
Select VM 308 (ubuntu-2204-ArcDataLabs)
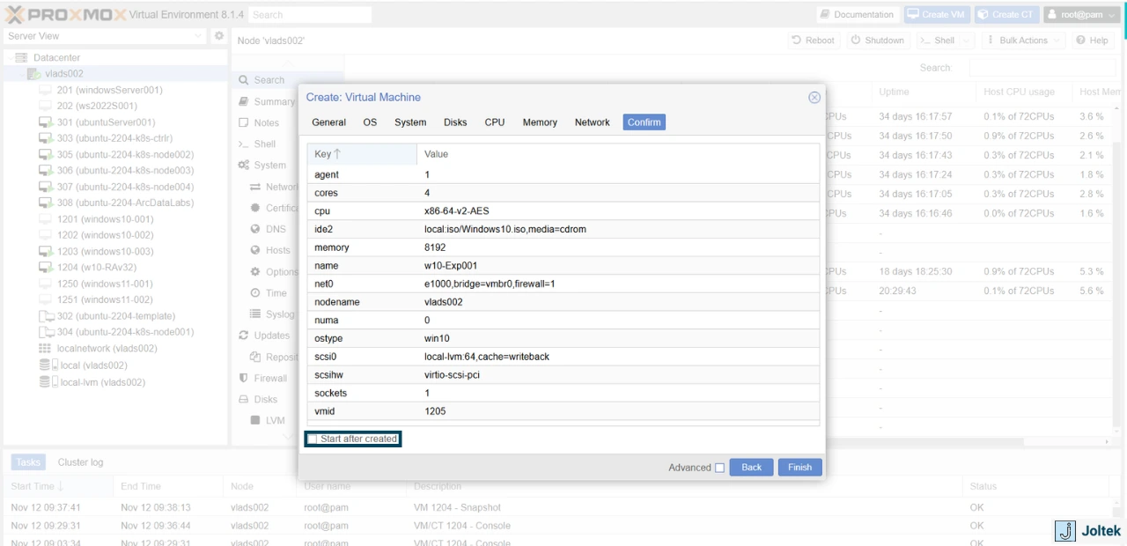pyautogui.click(x=125, y=203)
